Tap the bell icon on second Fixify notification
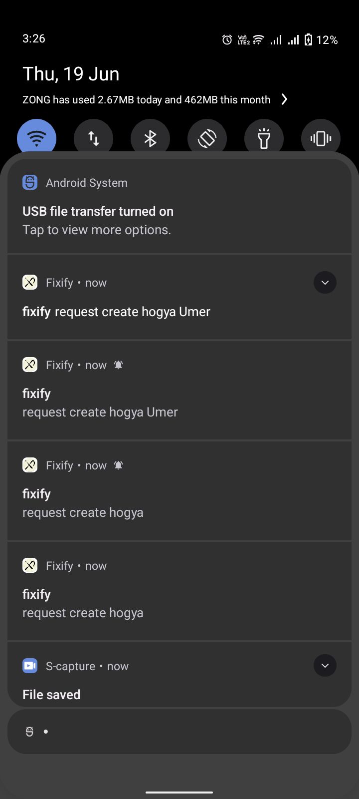Screen dimensions: 359x799 tap(118, 365)
